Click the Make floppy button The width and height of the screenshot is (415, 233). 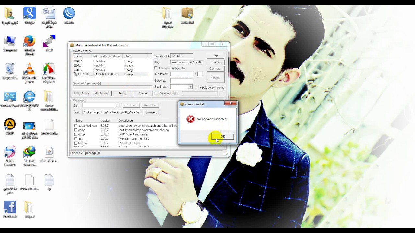[x=82, y=94]
